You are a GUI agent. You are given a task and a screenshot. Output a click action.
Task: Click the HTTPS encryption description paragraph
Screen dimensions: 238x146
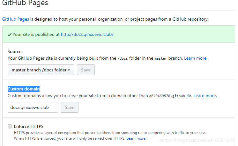[110, 132]
